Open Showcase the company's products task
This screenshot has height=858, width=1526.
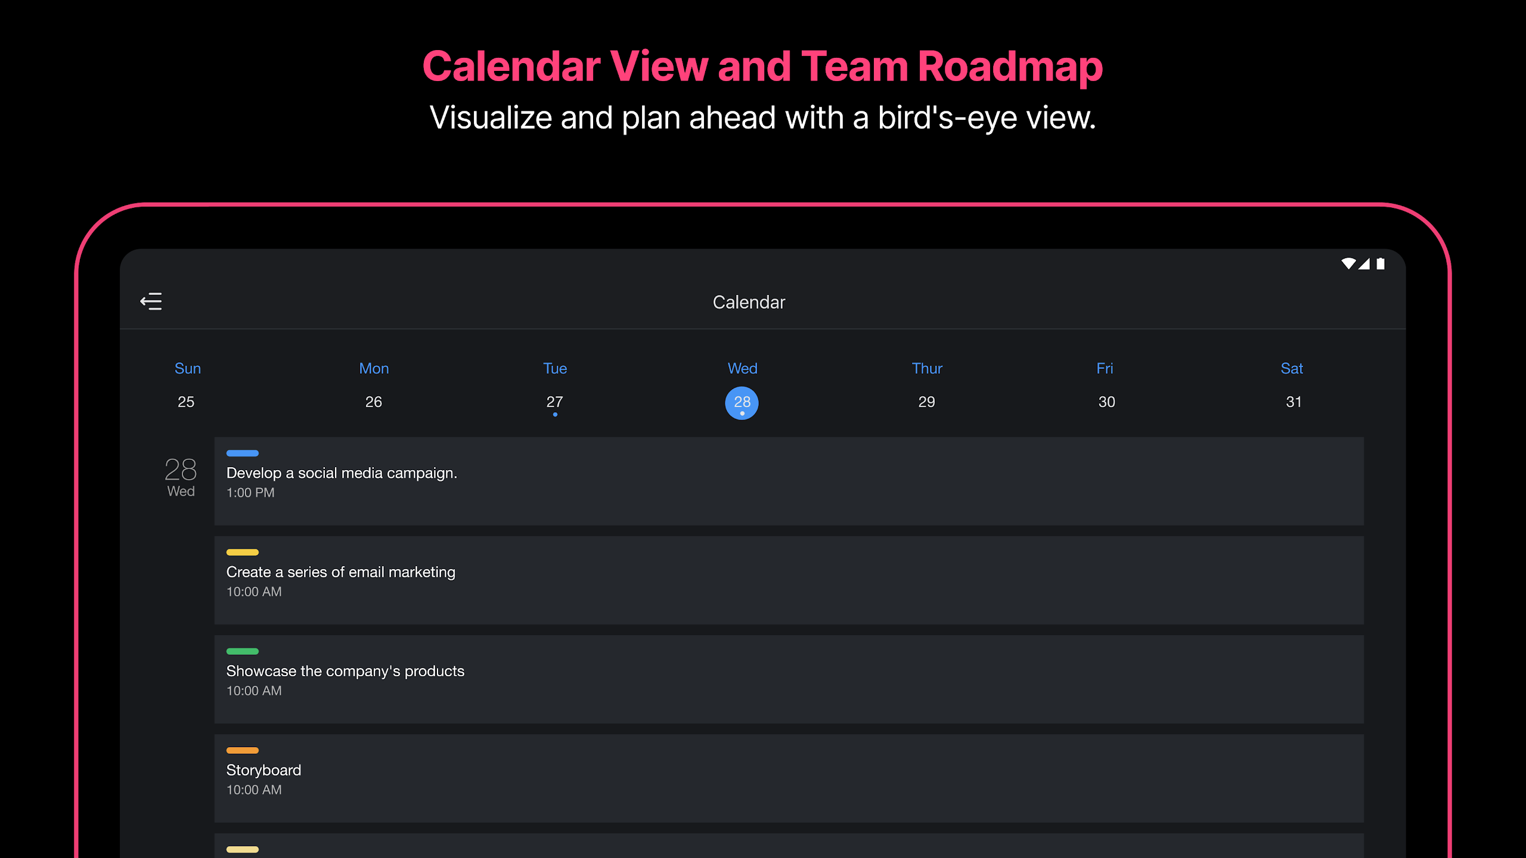click(x=789, y=679)
